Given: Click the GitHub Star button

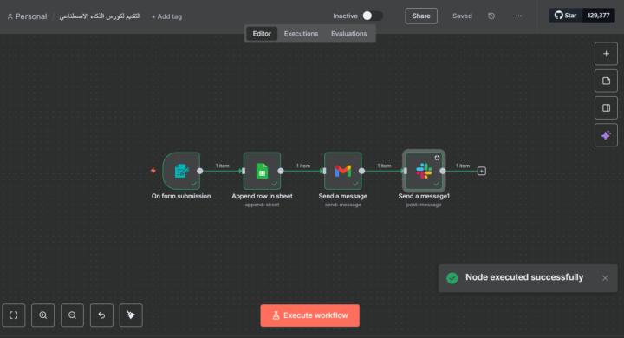Looking at the screenshot, I should [x=565, y=16].
